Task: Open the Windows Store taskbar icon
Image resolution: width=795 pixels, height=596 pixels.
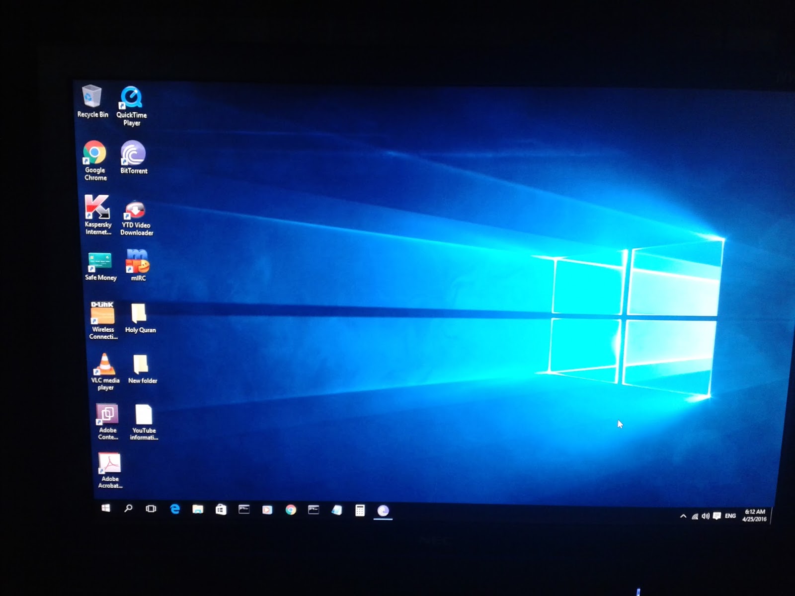Action: 221,510
